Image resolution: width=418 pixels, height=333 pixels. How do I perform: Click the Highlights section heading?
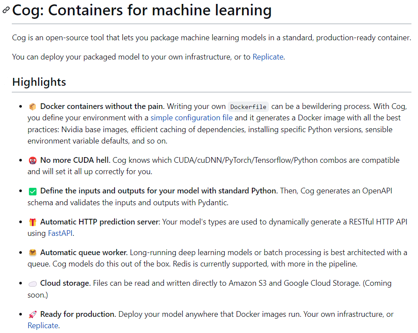pos(39,82)
